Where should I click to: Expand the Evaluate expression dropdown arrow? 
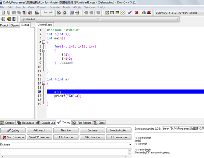coord(130,144)
